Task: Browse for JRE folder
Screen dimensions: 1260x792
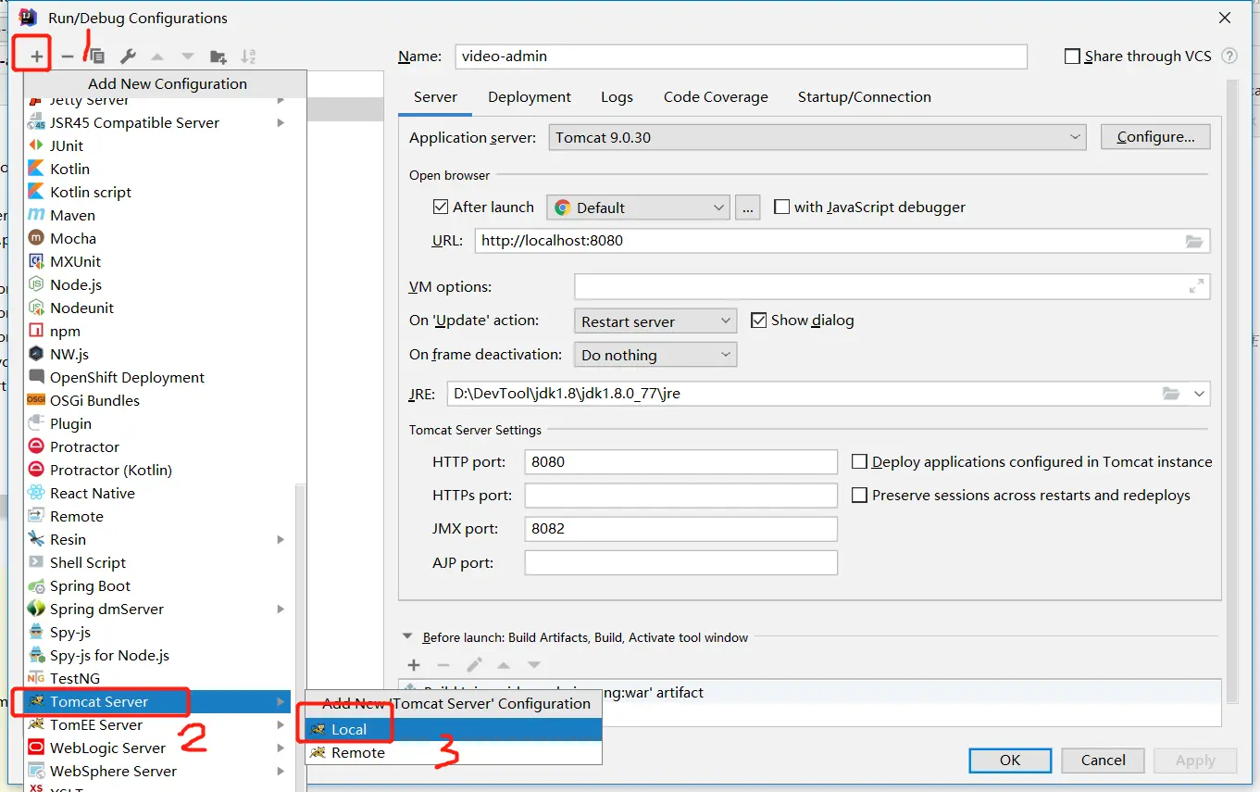Action: coord(1171,394)
